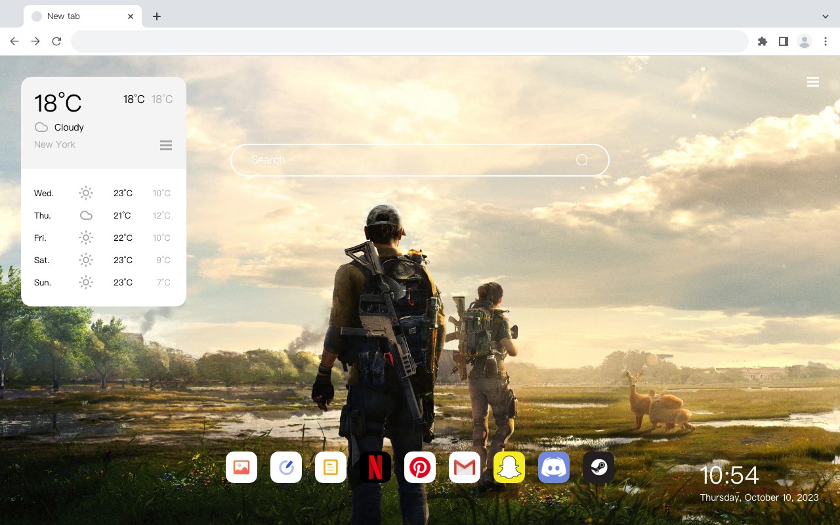
Task: Open the page hamburger menu at top right
Action: [x=813, y=82]
